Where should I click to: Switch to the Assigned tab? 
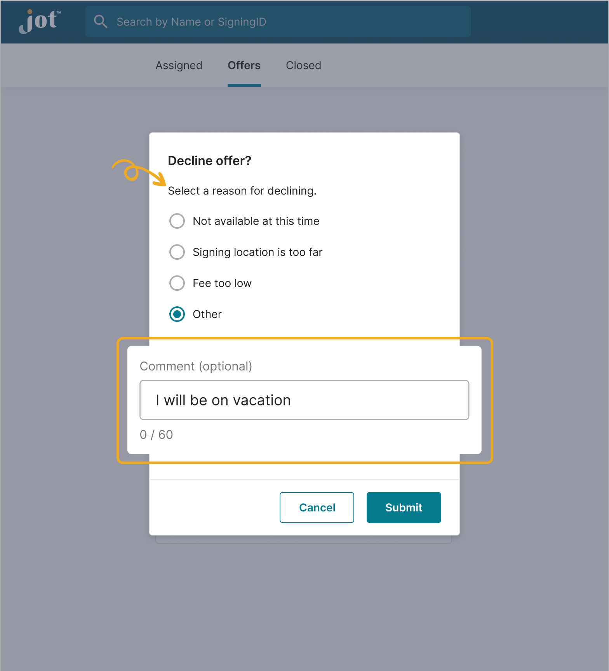179,65
